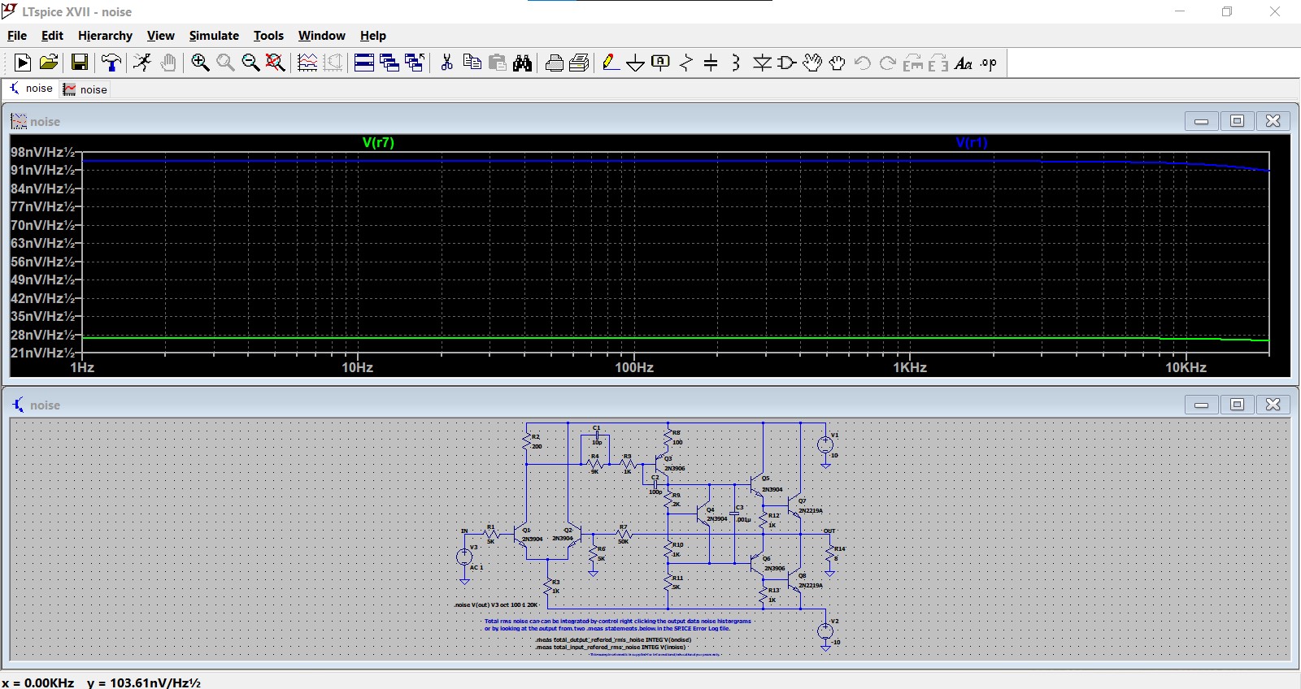Open Find with the binoculars icon
The image size is (1301, 689).
point(523,63)
